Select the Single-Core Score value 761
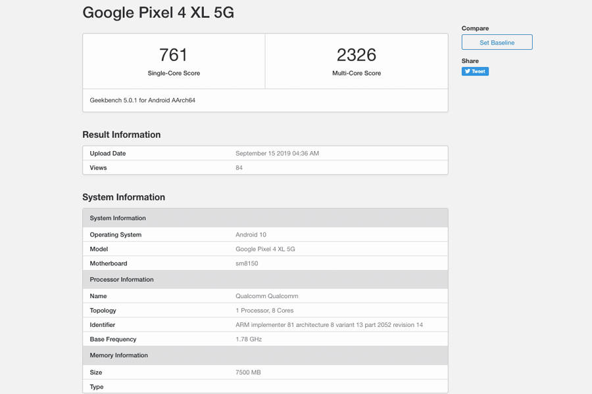The width and height of the screenshot is (592, 394). (x=172, y=53)
